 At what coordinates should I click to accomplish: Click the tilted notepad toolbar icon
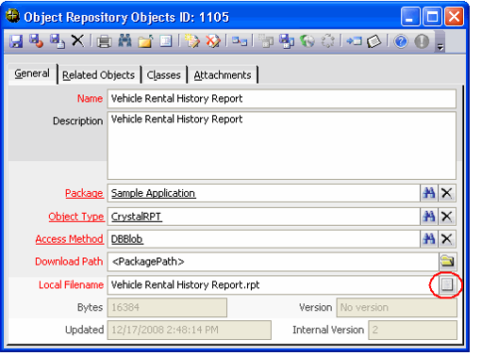(374, 41)
